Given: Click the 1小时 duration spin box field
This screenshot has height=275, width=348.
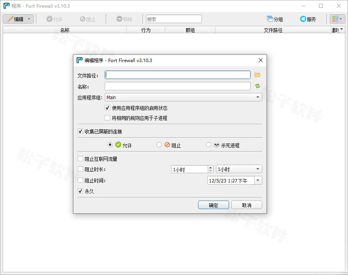Looking at the screenshot, I should point(190,169).
